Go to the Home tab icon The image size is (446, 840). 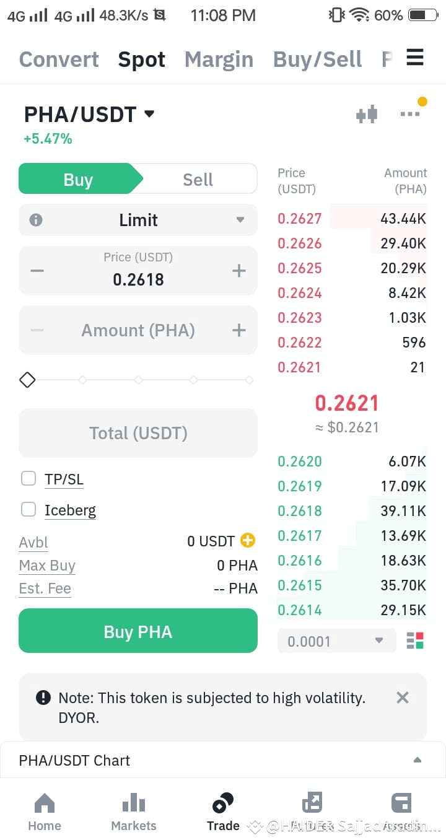tap(45, 803)
